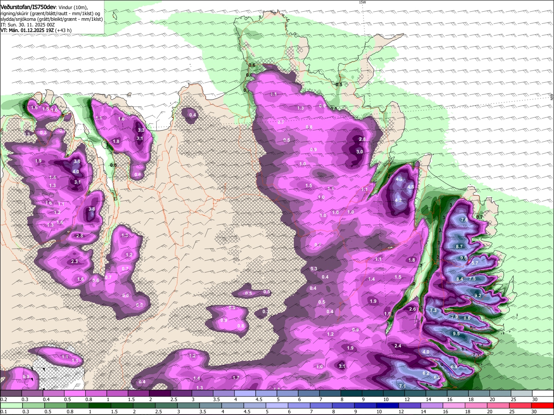
Task: Click the 'Veðurstofan/IS750dev' title text
Action: [x=28, y=6]
